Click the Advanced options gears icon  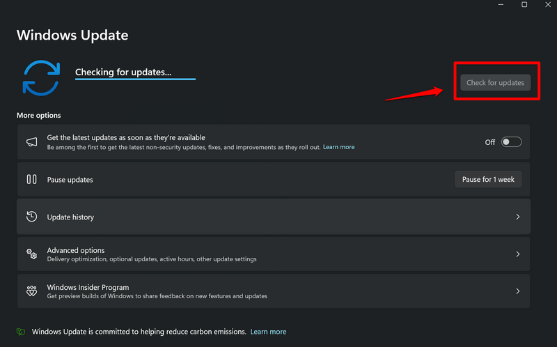click(x=31, y=254)
